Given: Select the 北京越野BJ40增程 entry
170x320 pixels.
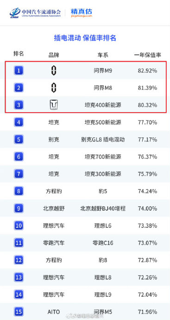Looking at the screenshot, I should coord(103,209).
